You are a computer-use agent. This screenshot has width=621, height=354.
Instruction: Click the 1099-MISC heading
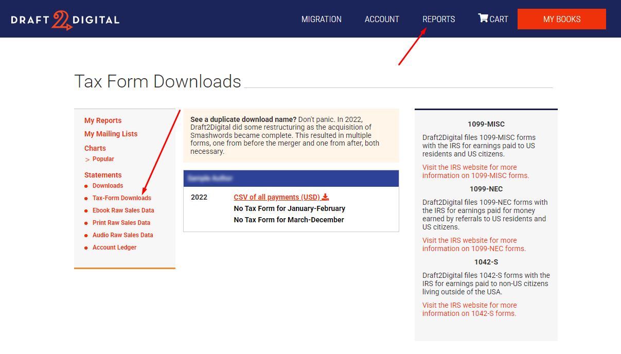(x=486, y=124)
